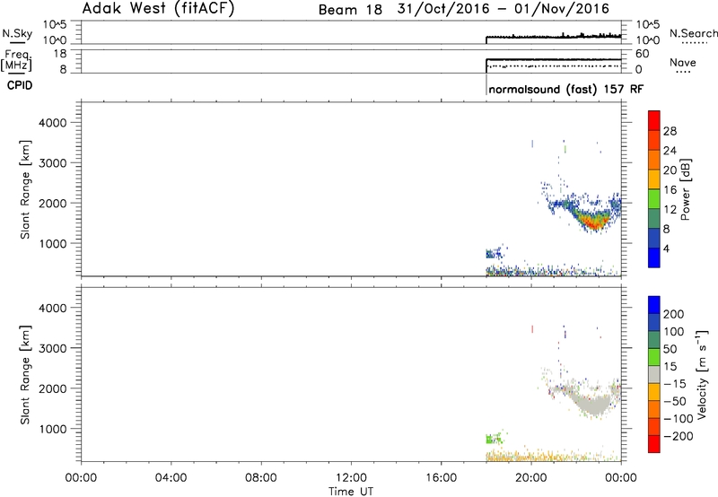This screenshot has height=497, width=718.
Task: Click the green scatter cluster near 18:00 in velocity panel
Action: click(495, 439)
